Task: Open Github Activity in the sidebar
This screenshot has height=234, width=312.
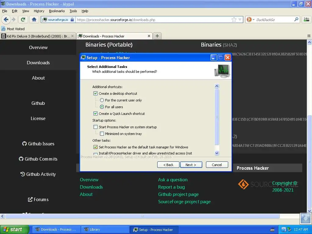Action: [38, 174]
